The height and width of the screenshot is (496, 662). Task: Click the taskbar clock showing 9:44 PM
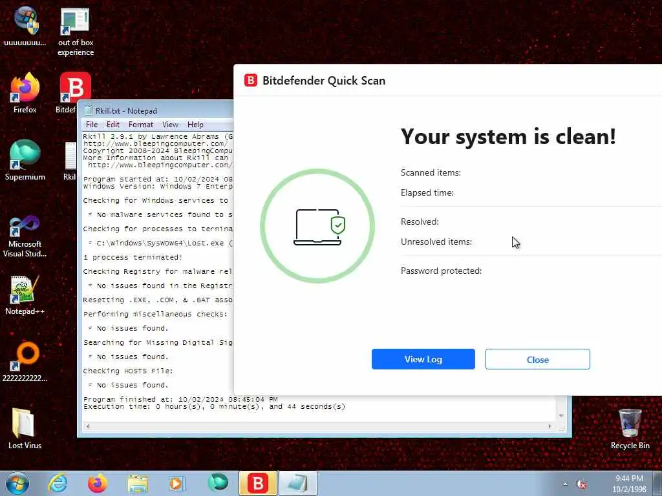[629, 484]
